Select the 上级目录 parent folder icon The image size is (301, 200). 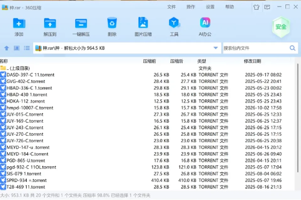tap(3, 68)
